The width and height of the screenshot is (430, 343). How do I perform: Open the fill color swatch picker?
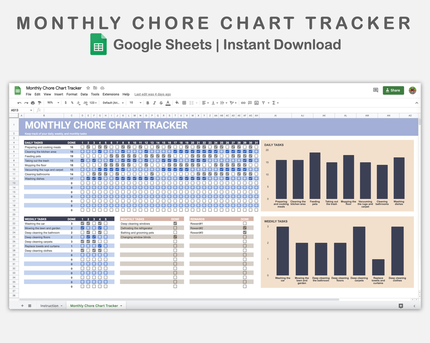(177, 103)
